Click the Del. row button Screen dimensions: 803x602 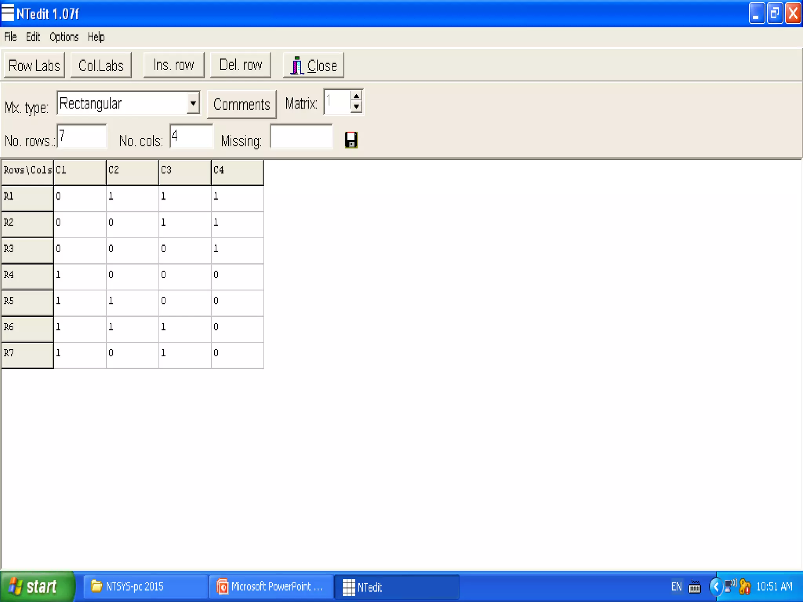pyautogui.click(x=240, y=65)
